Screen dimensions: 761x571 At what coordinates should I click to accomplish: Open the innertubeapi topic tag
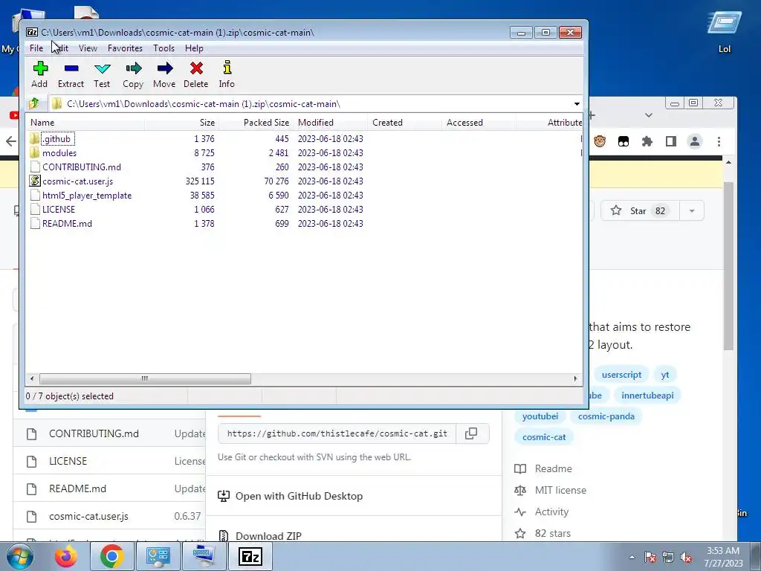(647, 396)
